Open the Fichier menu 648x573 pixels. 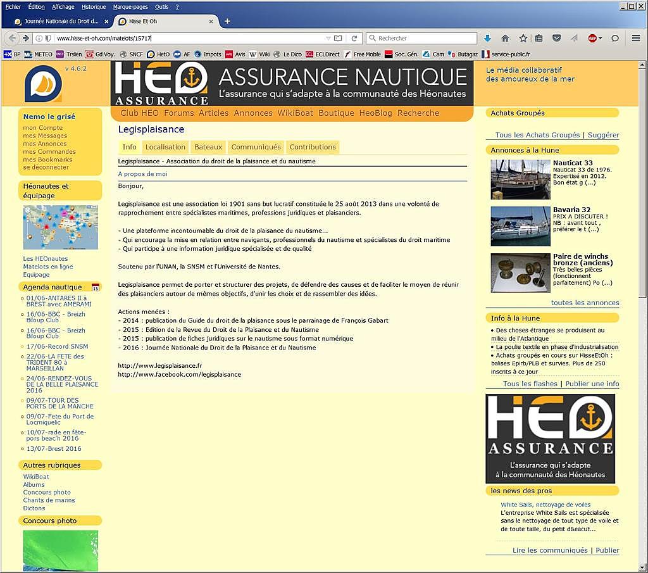click(x=13, y=6)
